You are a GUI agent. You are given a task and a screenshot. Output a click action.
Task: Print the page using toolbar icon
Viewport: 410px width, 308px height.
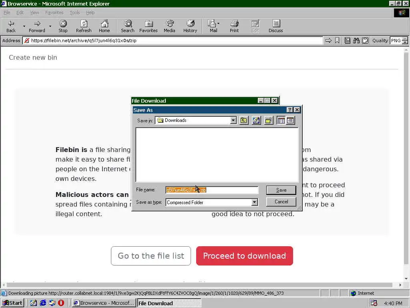234,26
